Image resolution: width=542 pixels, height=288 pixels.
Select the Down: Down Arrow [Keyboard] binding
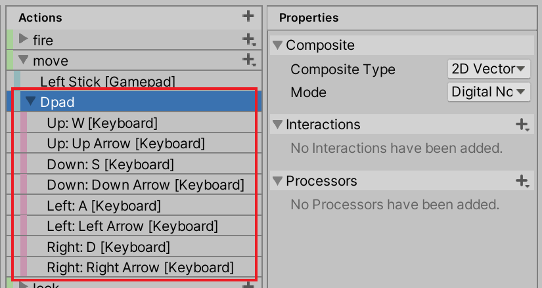[145, 185]
